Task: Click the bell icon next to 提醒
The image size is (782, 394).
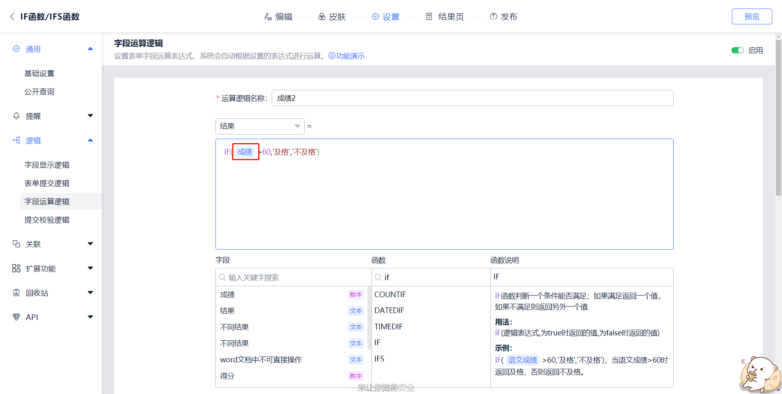Action: click(16, 116)
